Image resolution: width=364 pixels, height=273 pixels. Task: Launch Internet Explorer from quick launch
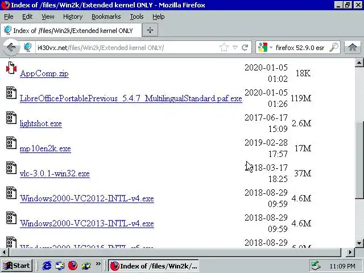click(47, 266)
